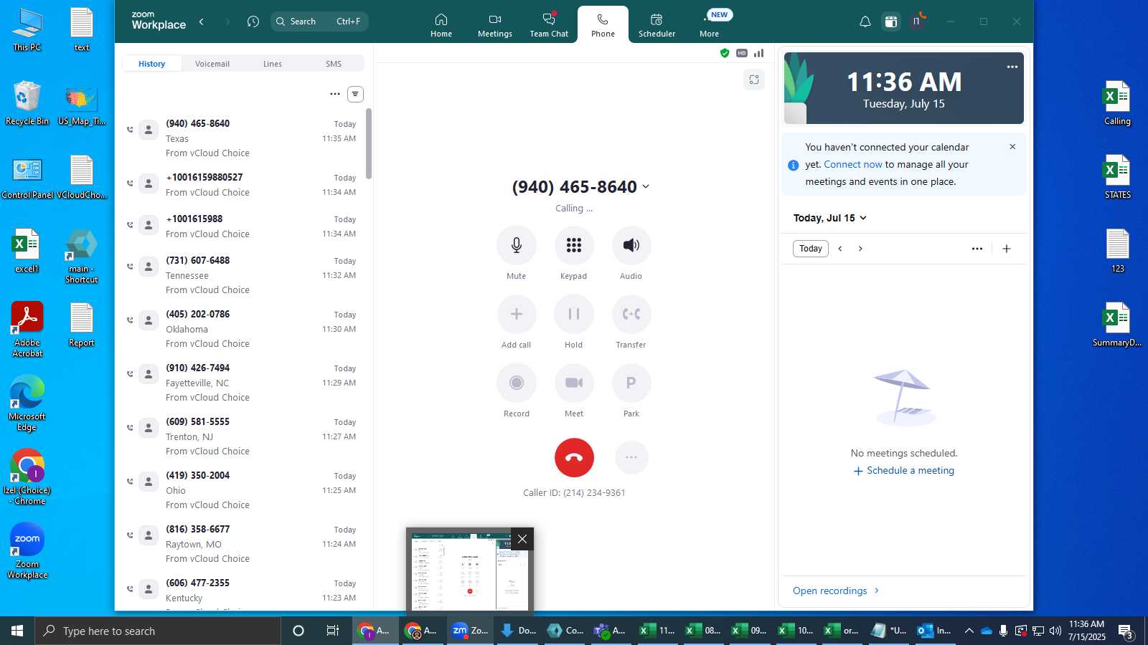Open call history more options ellipsis
This screenshot has width=1148, height=645.
click(x=335, y=94)
